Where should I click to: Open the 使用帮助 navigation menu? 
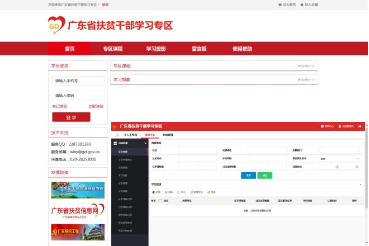pos(242,49)
